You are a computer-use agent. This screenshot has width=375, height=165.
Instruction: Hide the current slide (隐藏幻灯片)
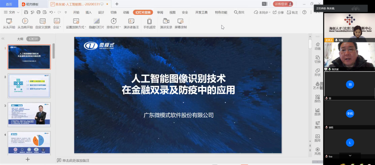pos(97,24)
